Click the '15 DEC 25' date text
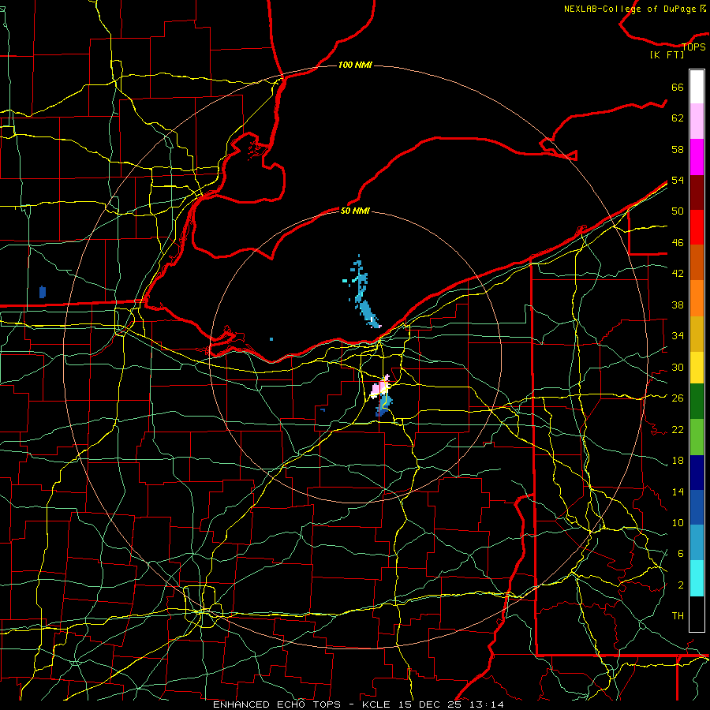This screenshot has width=710, height=710. click(432, 704)
